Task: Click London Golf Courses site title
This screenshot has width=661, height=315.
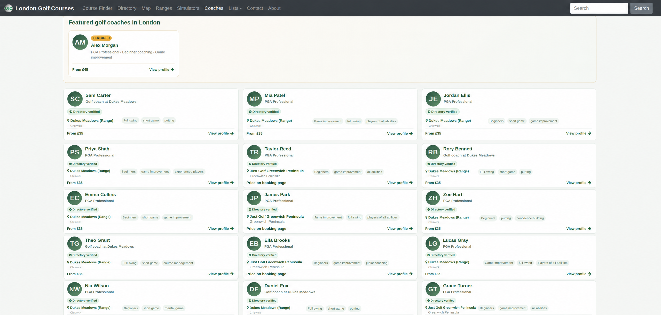Action: [45, 8]
